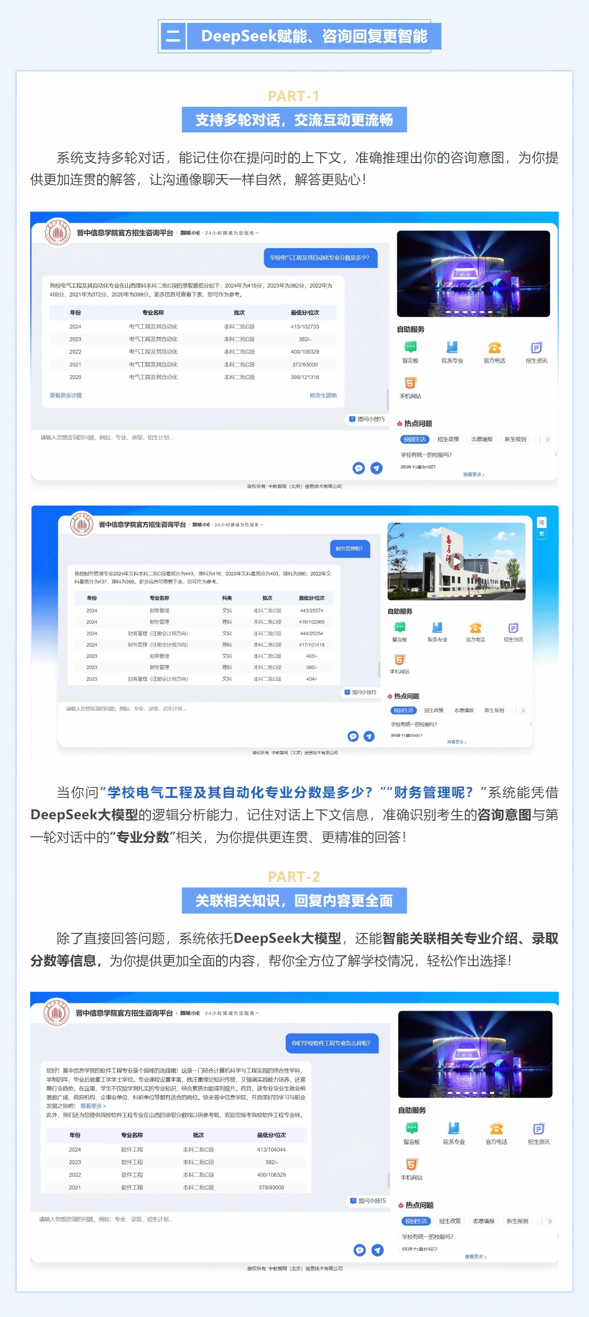Click 查看更多 under hot questions in 电气工程 screenshot
The height and width of the screenshot is (1317, 589).
pyautogui.click(x=474, y=475)
